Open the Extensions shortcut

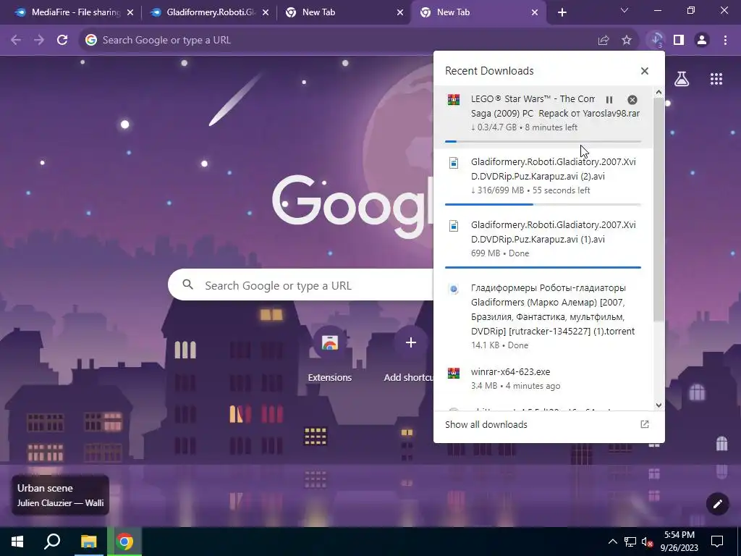coord(330,353)
